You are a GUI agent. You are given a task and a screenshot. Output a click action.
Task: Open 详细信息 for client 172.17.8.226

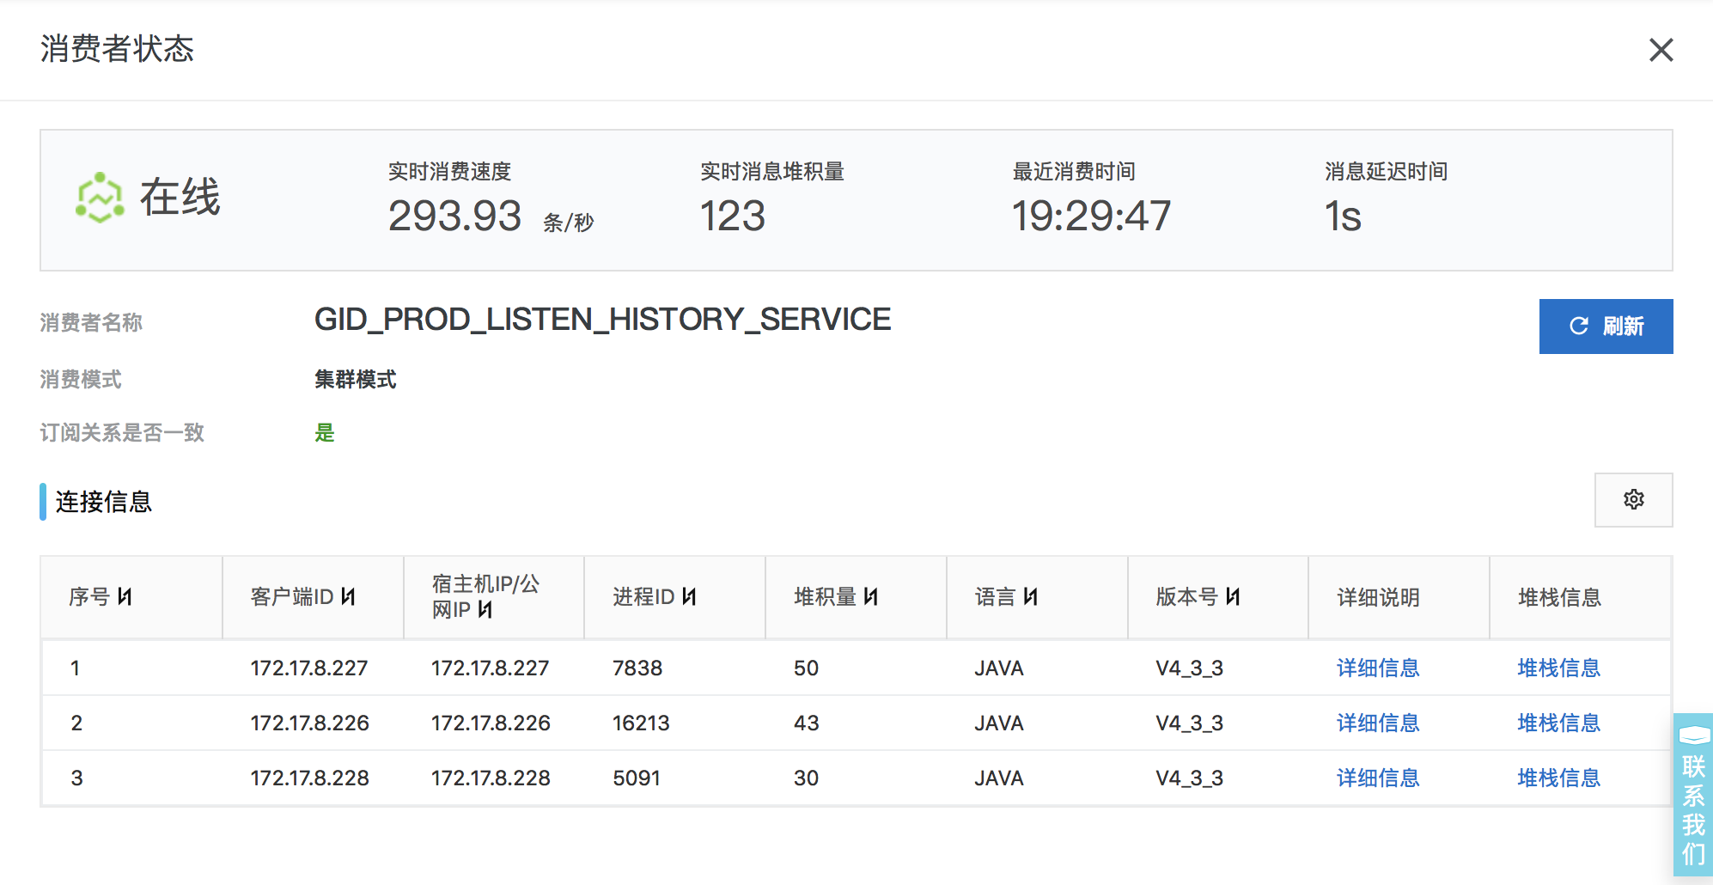(1378, 723)
